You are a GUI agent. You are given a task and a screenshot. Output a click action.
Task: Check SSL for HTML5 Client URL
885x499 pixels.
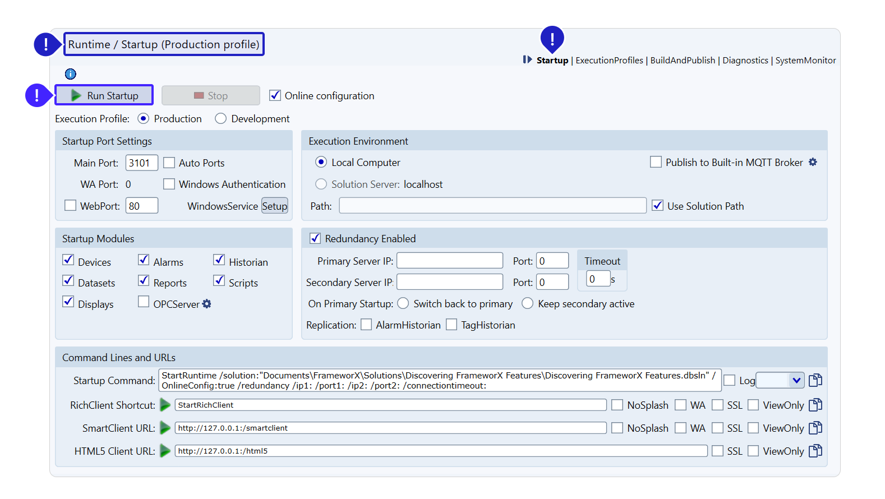[717, 451]
